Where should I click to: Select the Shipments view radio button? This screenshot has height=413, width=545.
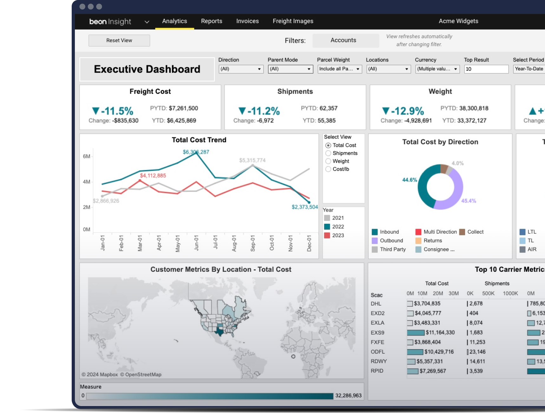click(328, 153)
